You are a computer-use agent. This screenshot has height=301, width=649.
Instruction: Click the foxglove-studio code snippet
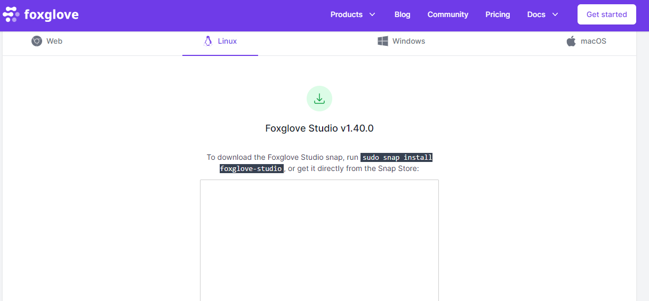(x=251, y=169)
